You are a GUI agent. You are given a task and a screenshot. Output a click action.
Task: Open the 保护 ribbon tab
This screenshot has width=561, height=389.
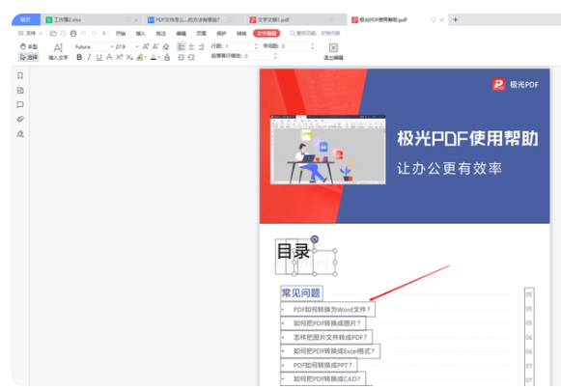(221, 33)
